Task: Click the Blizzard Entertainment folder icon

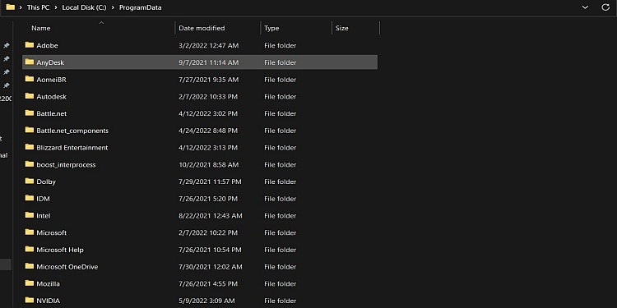Action: point(30,147)
